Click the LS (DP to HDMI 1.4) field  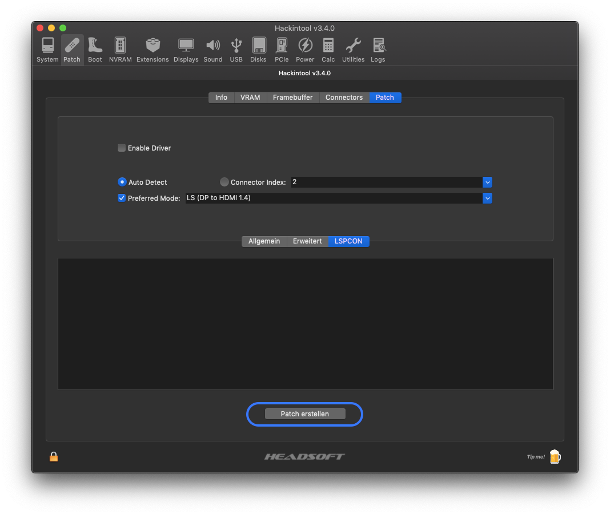pos(334,198)
